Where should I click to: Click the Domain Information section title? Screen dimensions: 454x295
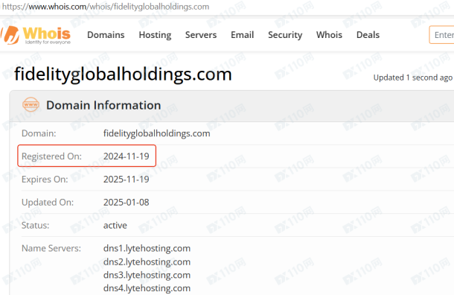[103, 105]
